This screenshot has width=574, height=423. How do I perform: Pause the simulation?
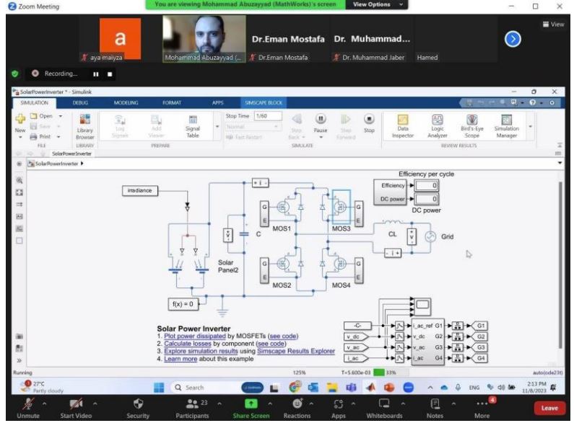320,123
